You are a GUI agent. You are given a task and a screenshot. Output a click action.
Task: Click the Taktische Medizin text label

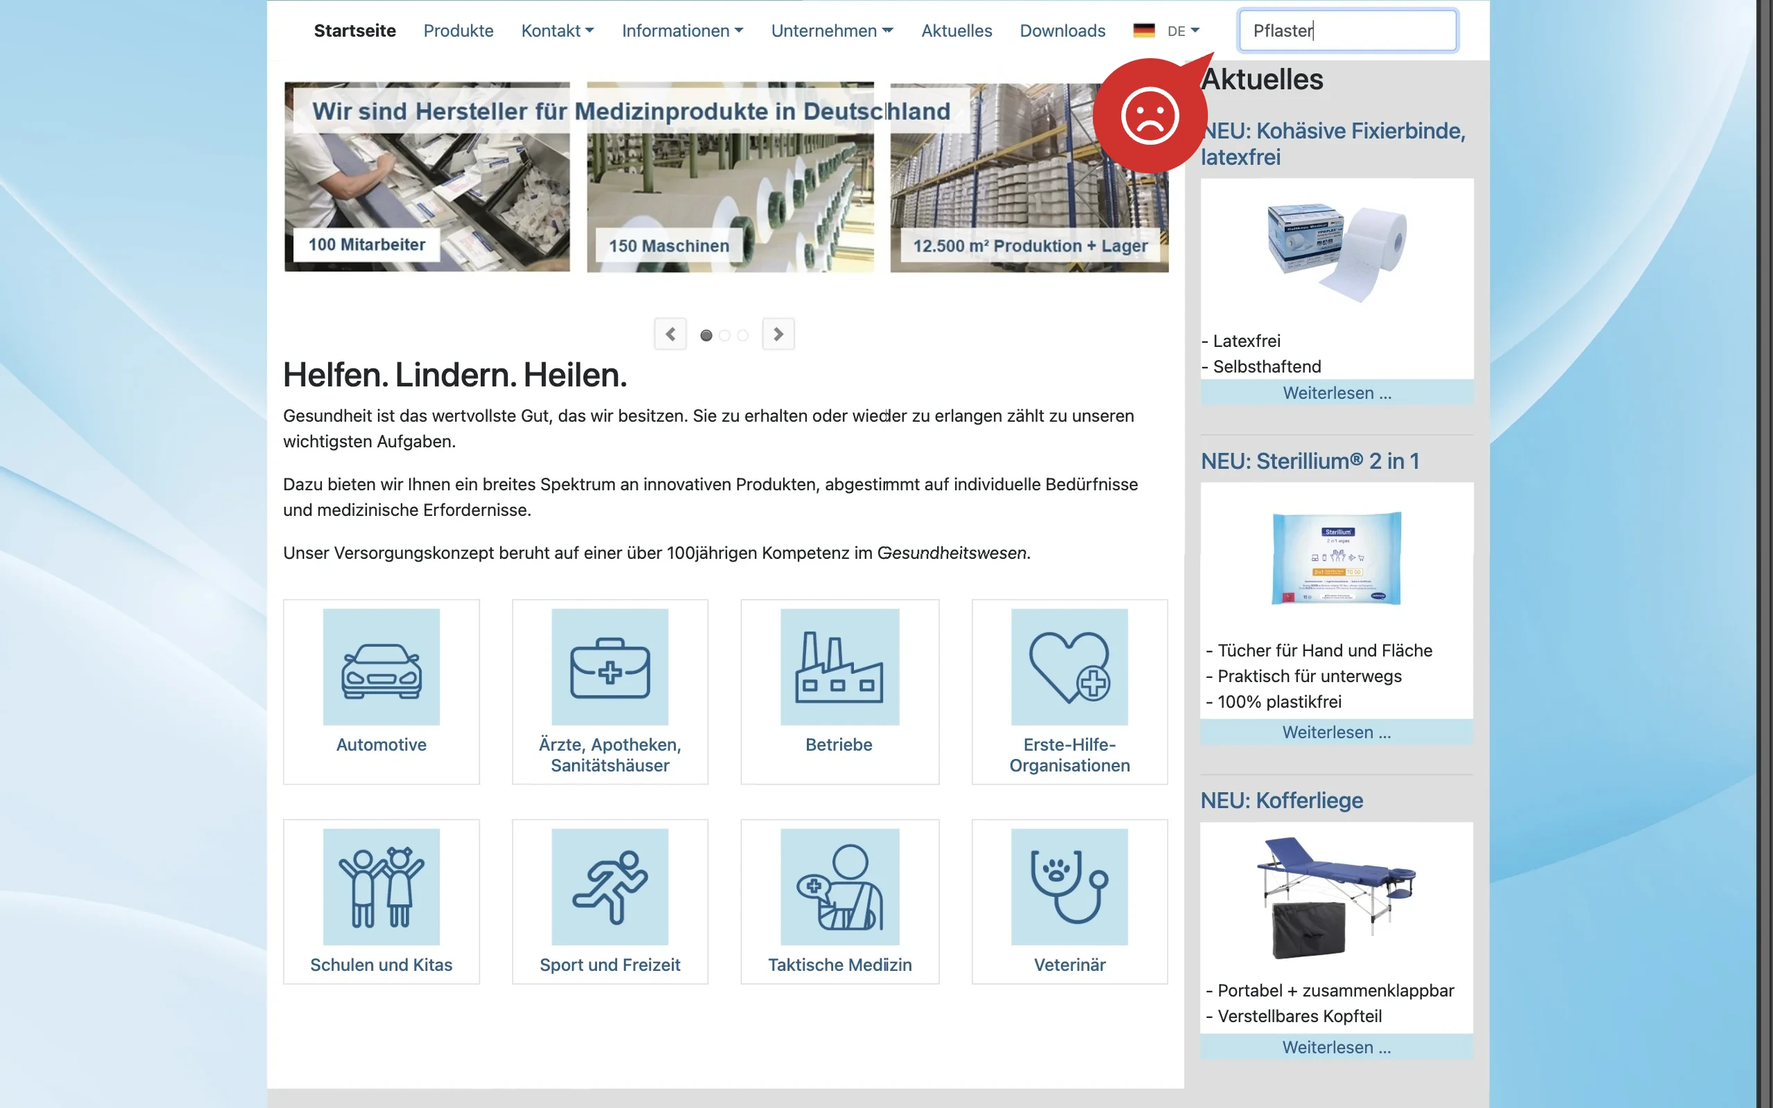(839, 965)
